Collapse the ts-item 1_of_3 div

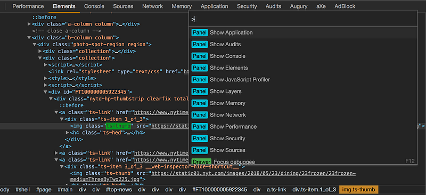pyautogui.click(x=62, y=119)
